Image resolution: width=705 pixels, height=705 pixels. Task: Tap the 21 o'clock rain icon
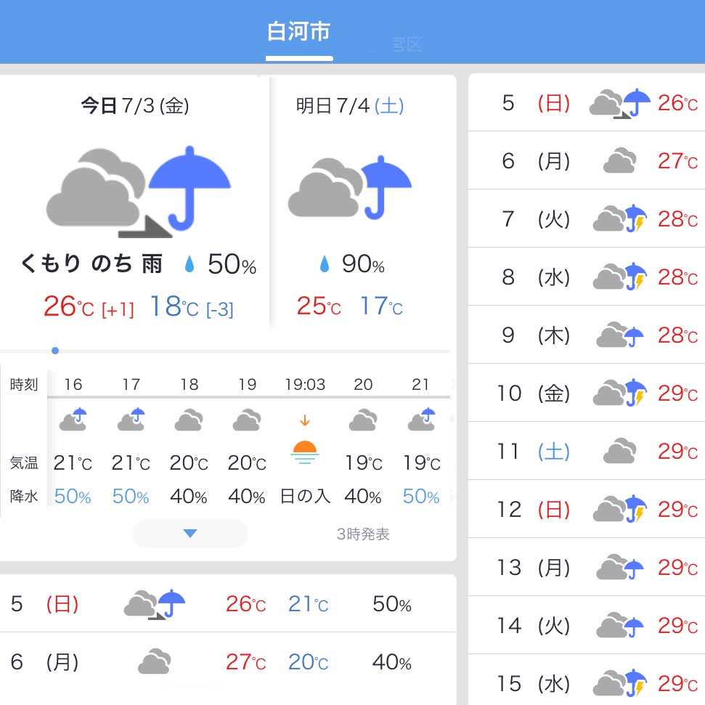421,419
